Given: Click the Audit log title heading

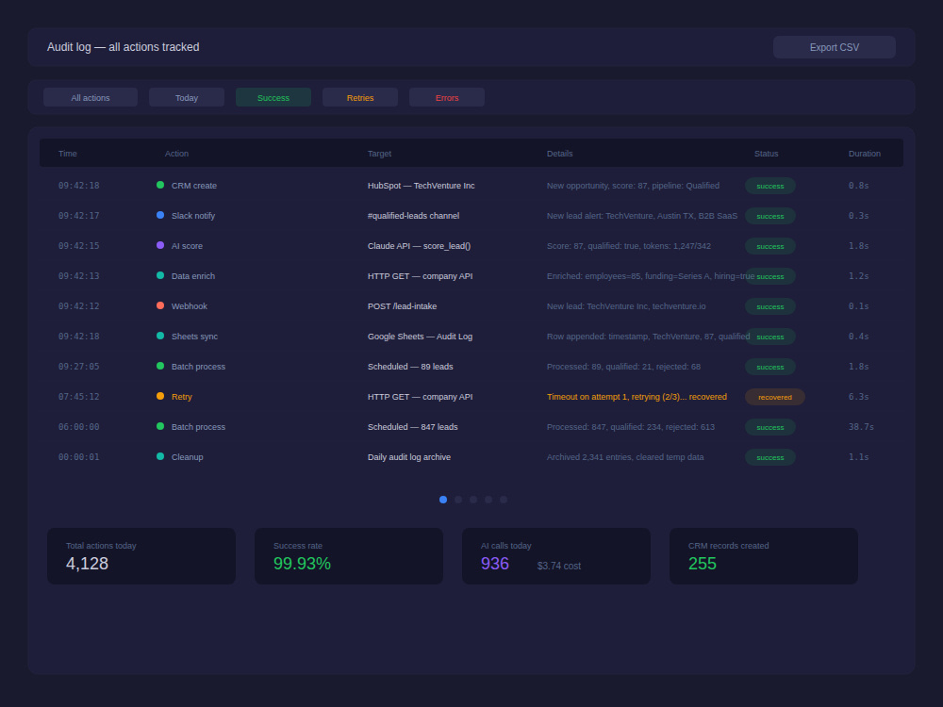Looking at the screenshot, I should click(x=124, y=47).
